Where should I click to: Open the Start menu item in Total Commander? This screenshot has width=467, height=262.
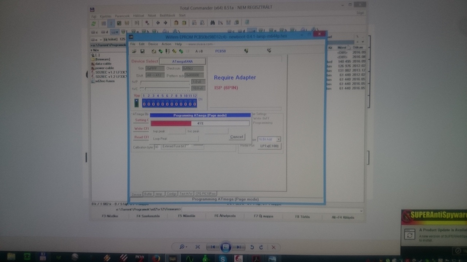tap(182, 16)
